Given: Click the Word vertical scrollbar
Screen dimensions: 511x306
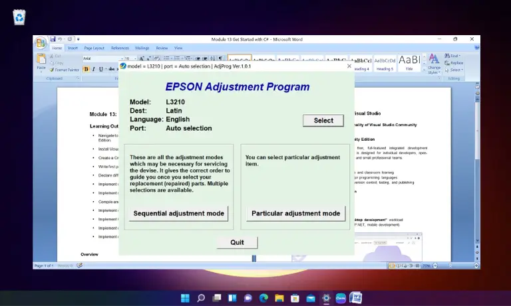Looking at the screenshot, I should pos(477,130).
